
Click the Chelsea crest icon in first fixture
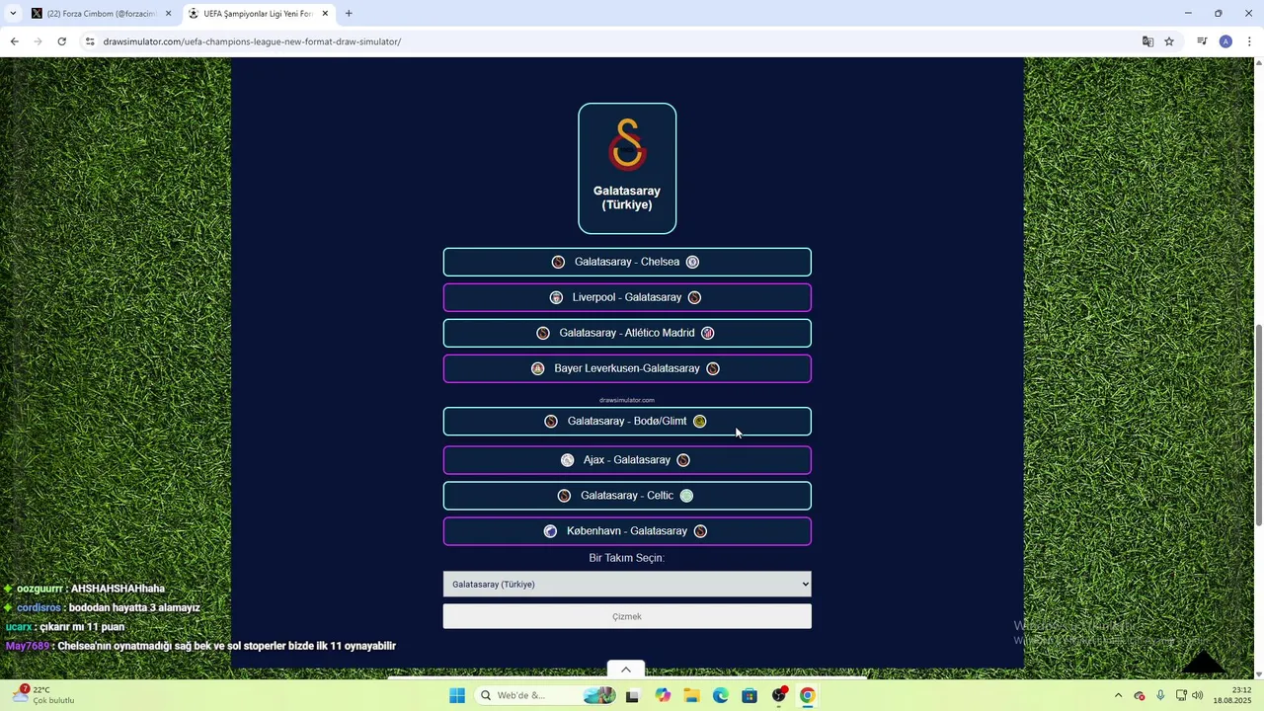pyautogui.click(x=692, y=262)
